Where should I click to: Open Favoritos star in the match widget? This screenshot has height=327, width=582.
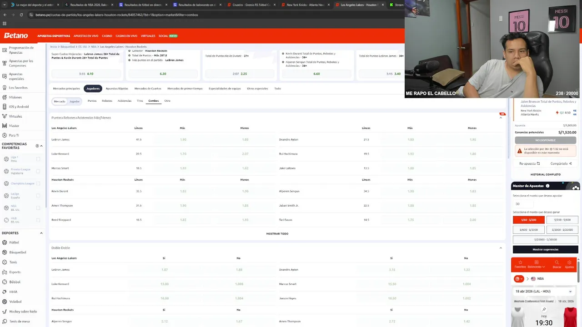click(x=520, y=264)
